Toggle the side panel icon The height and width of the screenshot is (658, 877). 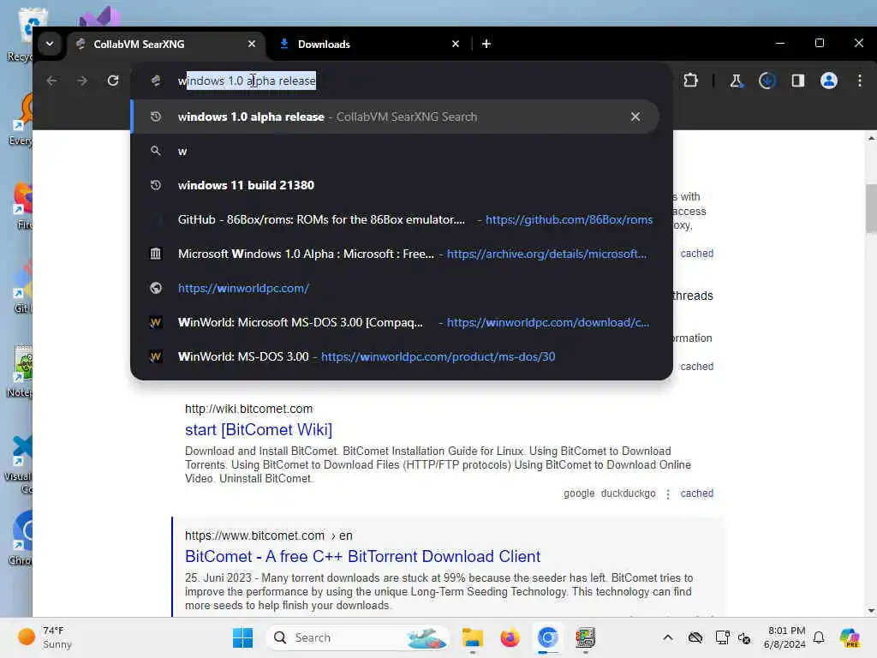[797, 81]
